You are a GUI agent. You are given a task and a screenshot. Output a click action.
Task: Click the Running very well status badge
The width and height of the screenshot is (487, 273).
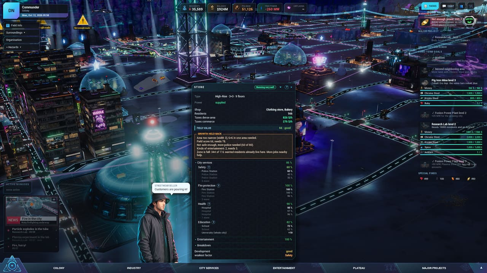tap(265, 87)
